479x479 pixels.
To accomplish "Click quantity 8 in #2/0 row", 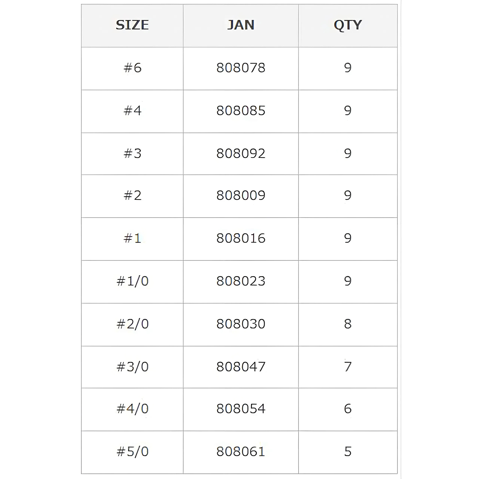I will click(x=348, y=324).
